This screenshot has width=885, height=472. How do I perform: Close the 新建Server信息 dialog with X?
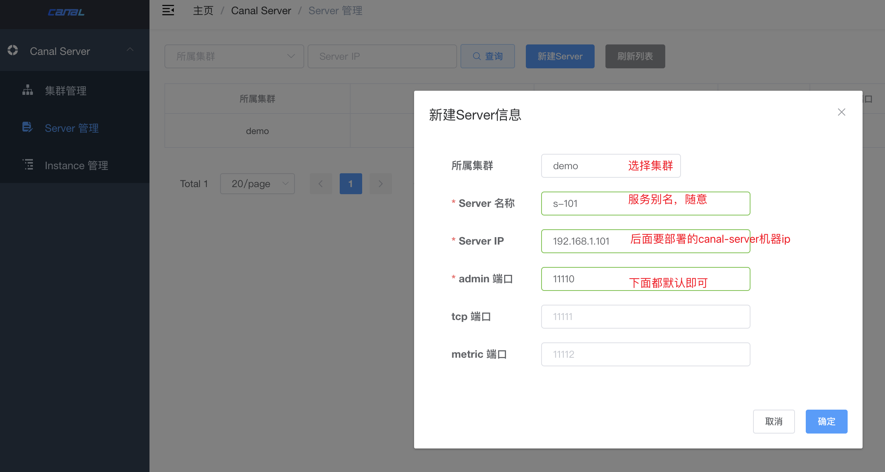pos(842,112)
